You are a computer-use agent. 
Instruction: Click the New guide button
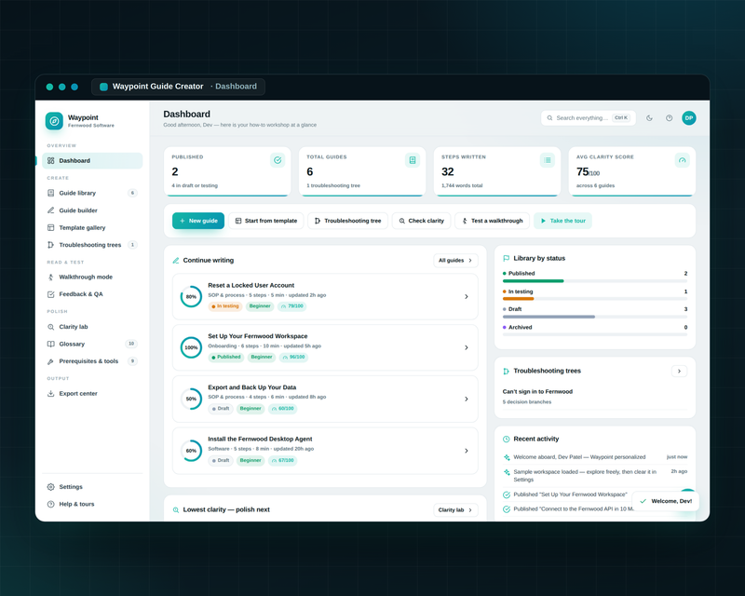pos(198,221)
